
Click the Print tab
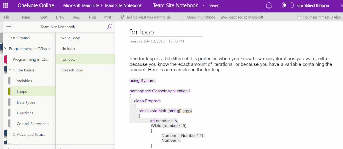pyautogui.click(x=107, y=17)
